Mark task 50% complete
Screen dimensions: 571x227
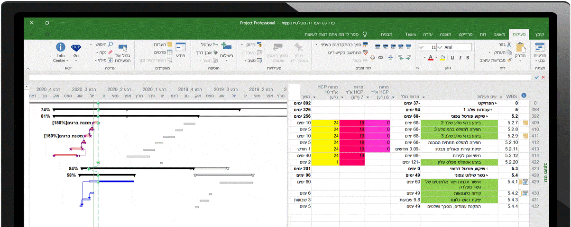393,46
